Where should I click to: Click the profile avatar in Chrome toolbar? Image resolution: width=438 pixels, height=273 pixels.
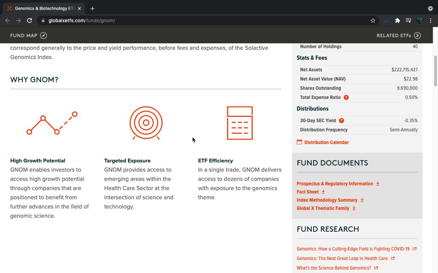(420, 20)
